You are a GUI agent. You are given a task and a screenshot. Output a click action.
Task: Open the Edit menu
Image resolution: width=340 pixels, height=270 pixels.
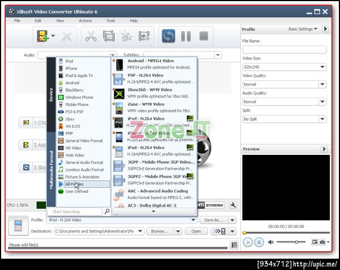38,20
